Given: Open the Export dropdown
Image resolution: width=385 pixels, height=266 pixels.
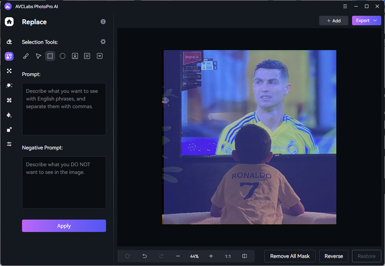Looking at the screenshot, I should [366, 21].
